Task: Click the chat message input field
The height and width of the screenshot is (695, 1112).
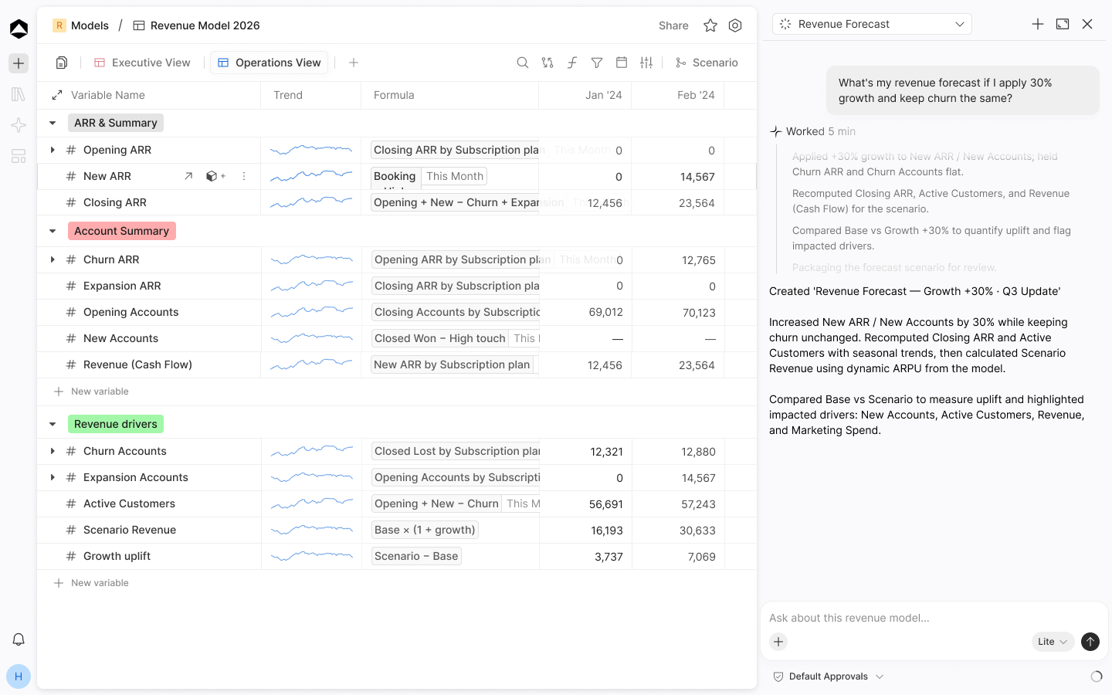Action: point(934,618)
